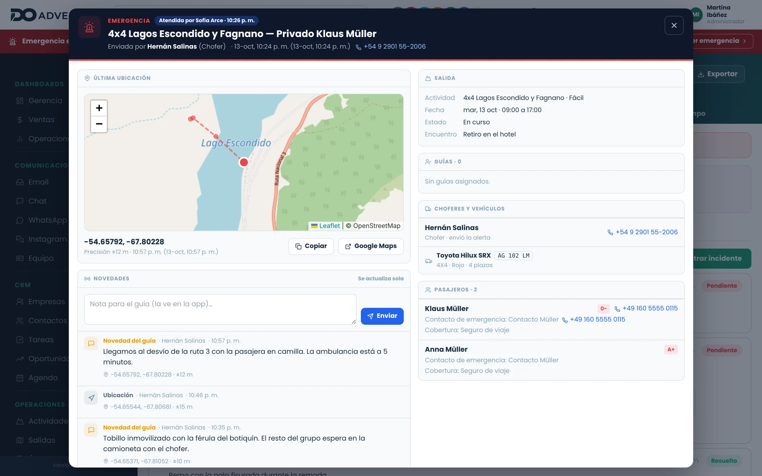
Task: Click the Choferes y vehículos truck icon
Action: (x=428, y=209)
